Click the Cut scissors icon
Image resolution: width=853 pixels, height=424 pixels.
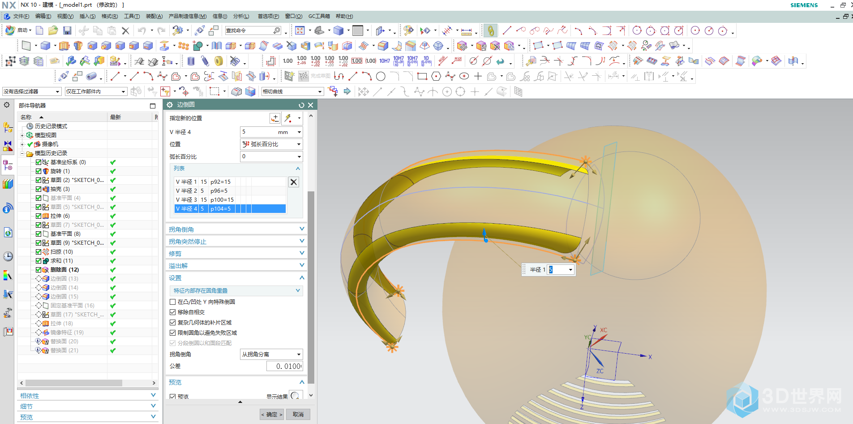[83, 30]
